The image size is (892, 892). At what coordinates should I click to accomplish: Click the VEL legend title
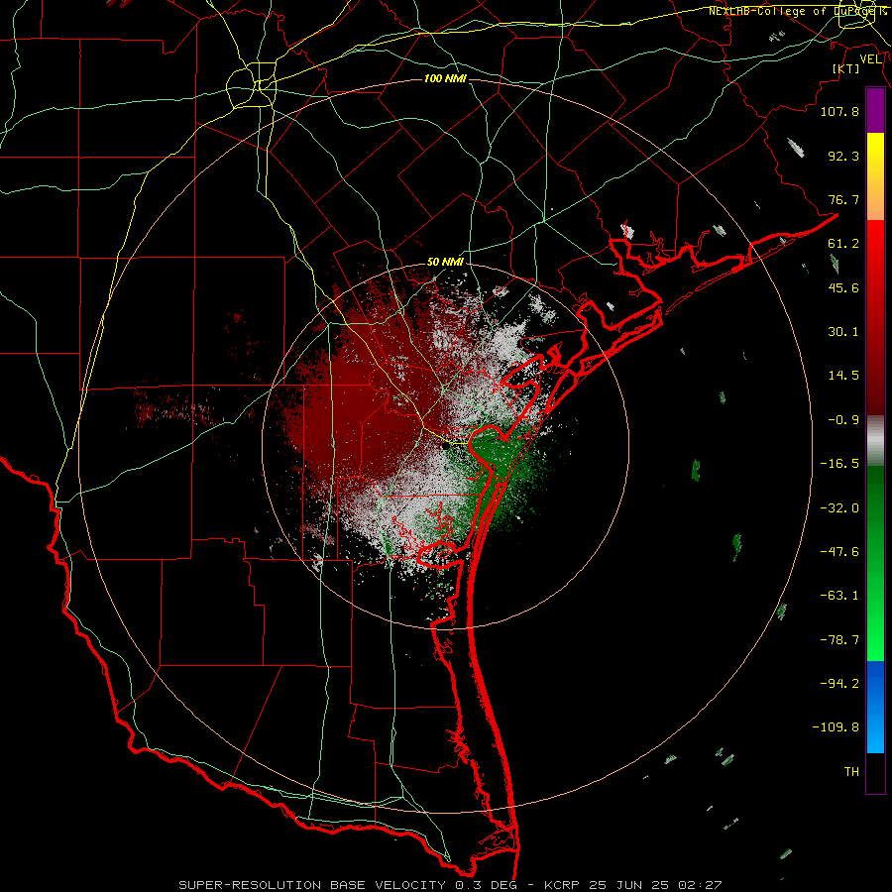pyautogui.click(x=870, y=59)
